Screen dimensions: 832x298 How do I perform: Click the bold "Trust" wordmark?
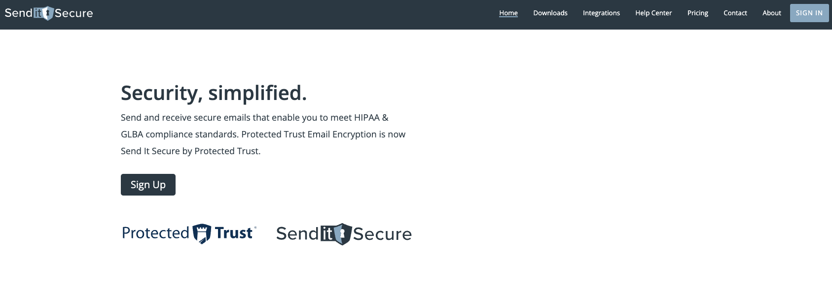(x=234, y=233)
